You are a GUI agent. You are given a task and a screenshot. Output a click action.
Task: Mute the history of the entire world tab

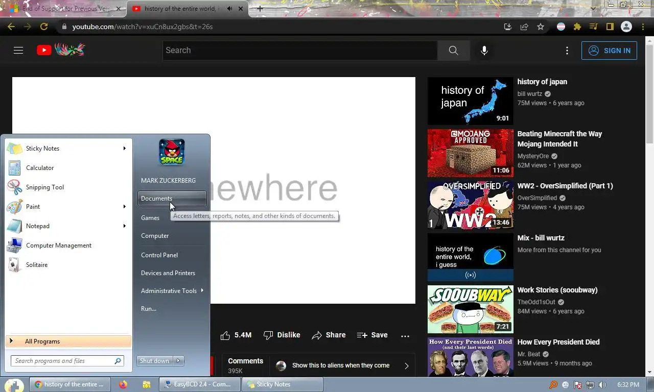click(229, 9)
